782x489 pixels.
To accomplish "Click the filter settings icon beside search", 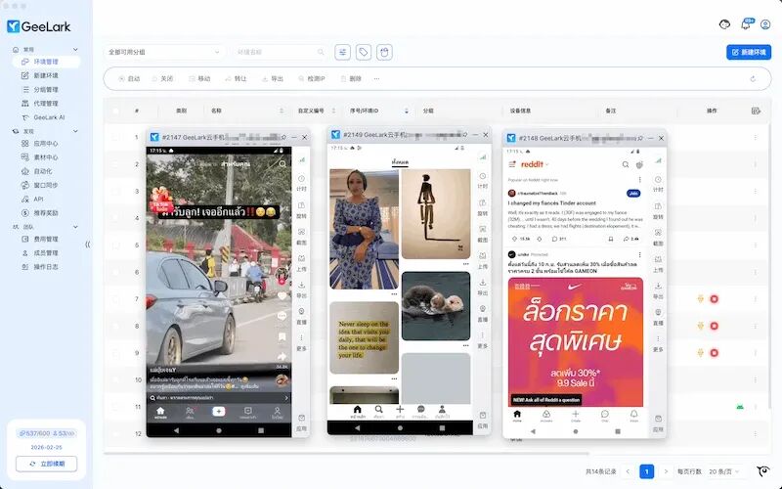I will 343,52.
